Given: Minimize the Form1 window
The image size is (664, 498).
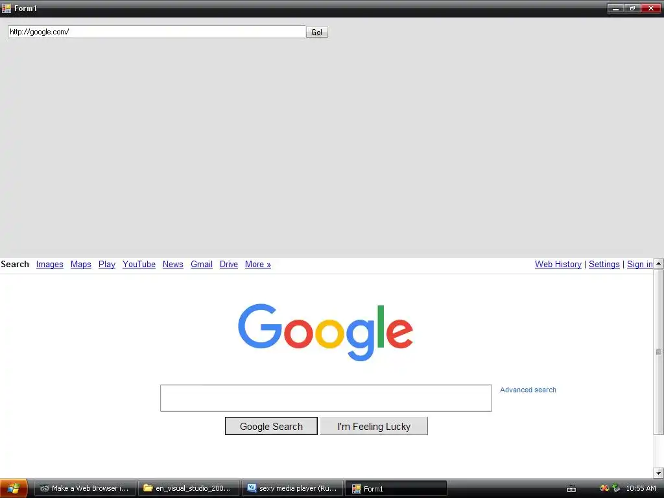Looking at the screenshot, I should click(615, 8).
